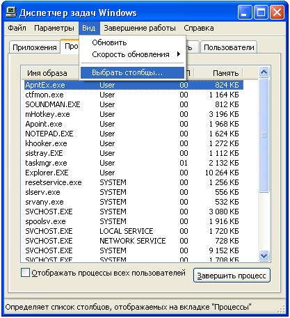Click the process list scrollbar thumb

tap(264, 135)
